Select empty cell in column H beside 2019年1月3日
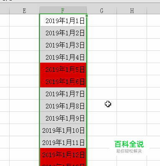 [x=132, y=45]
